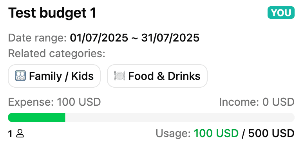Click the green 100 USD usage amount

pyautogui.click(x=216, y=134)
